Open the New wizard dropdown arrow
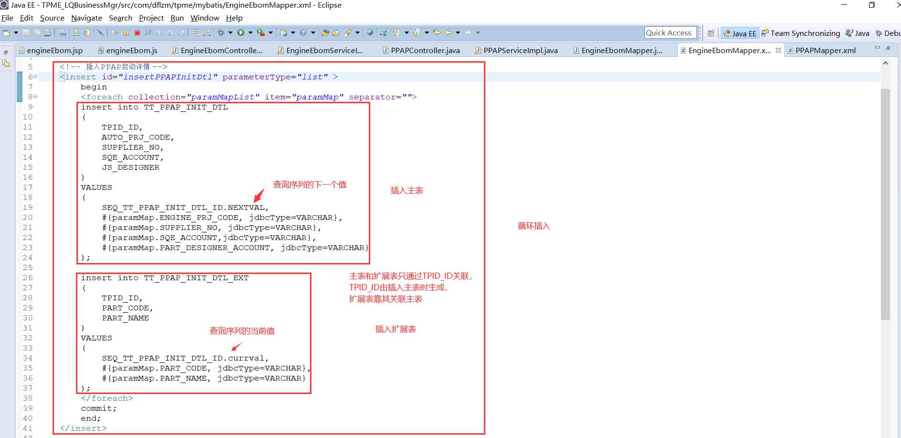901x438 pixels. pyautogui.click(x=16, y=33)
